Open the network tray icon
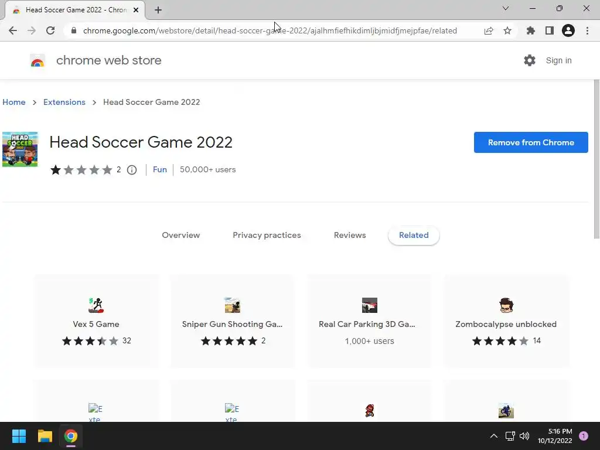This screenshot has width=600, height=450. pos(510,436)
